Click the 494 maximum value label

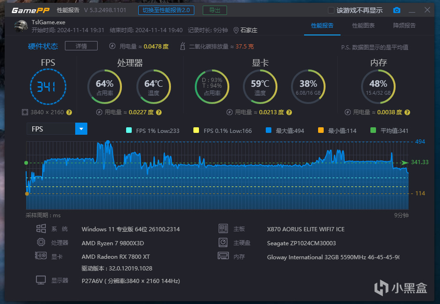point(420,142)
